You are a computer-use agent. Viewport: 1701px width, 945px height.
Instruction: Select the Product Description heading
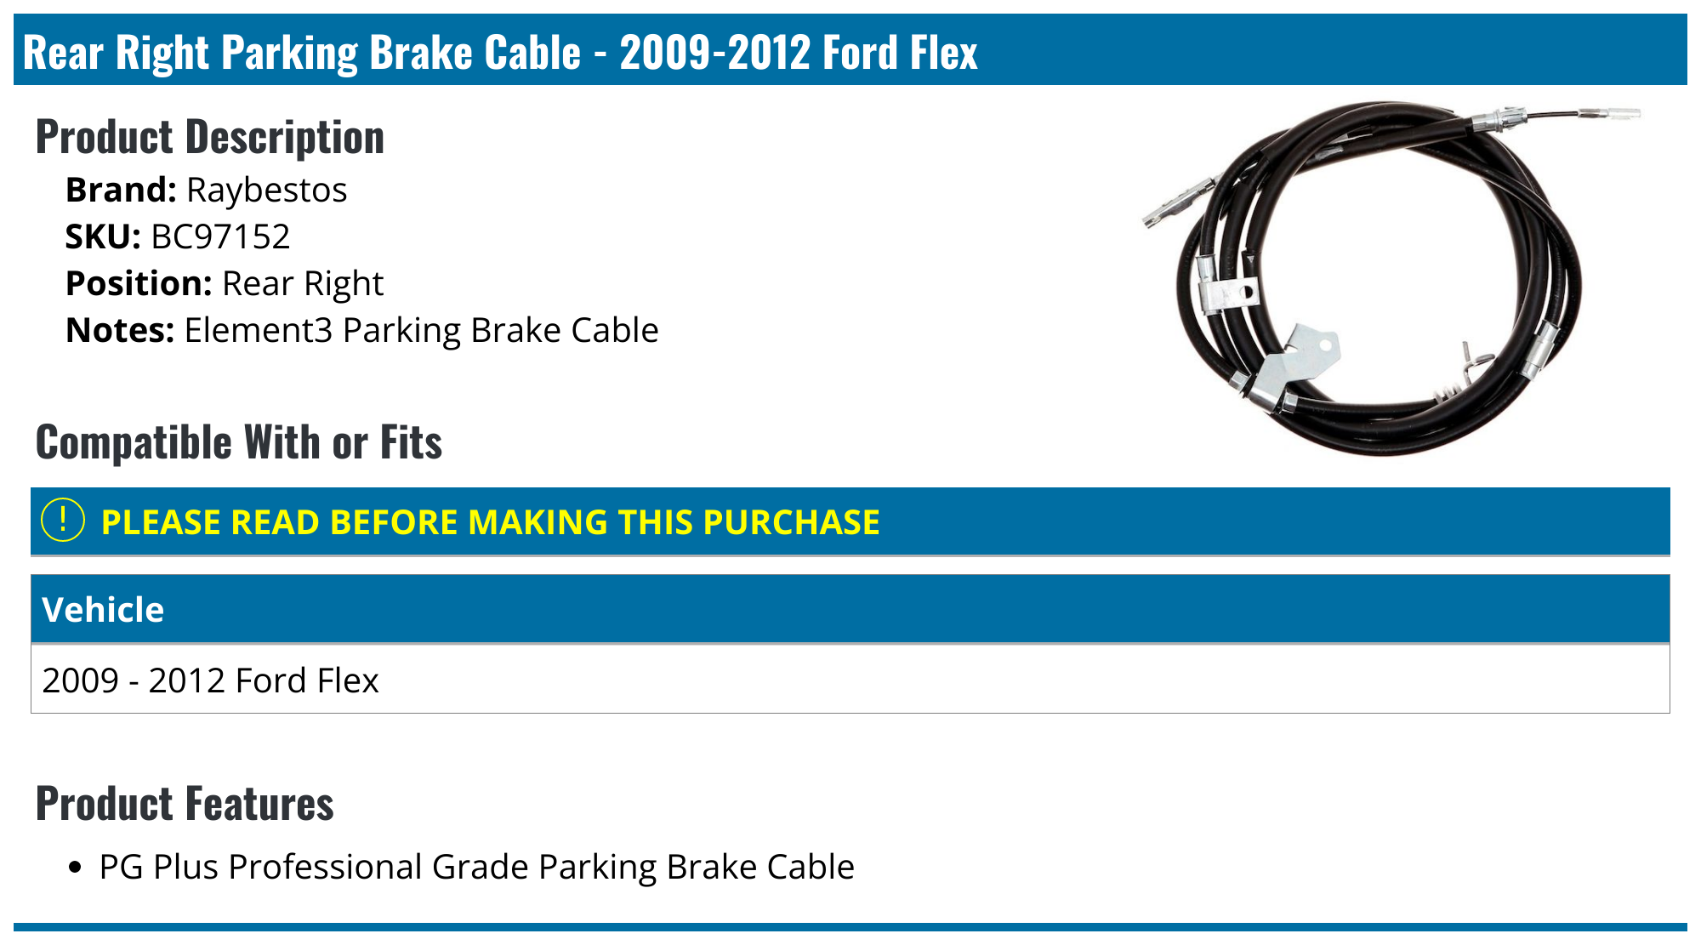pos(210,137)
